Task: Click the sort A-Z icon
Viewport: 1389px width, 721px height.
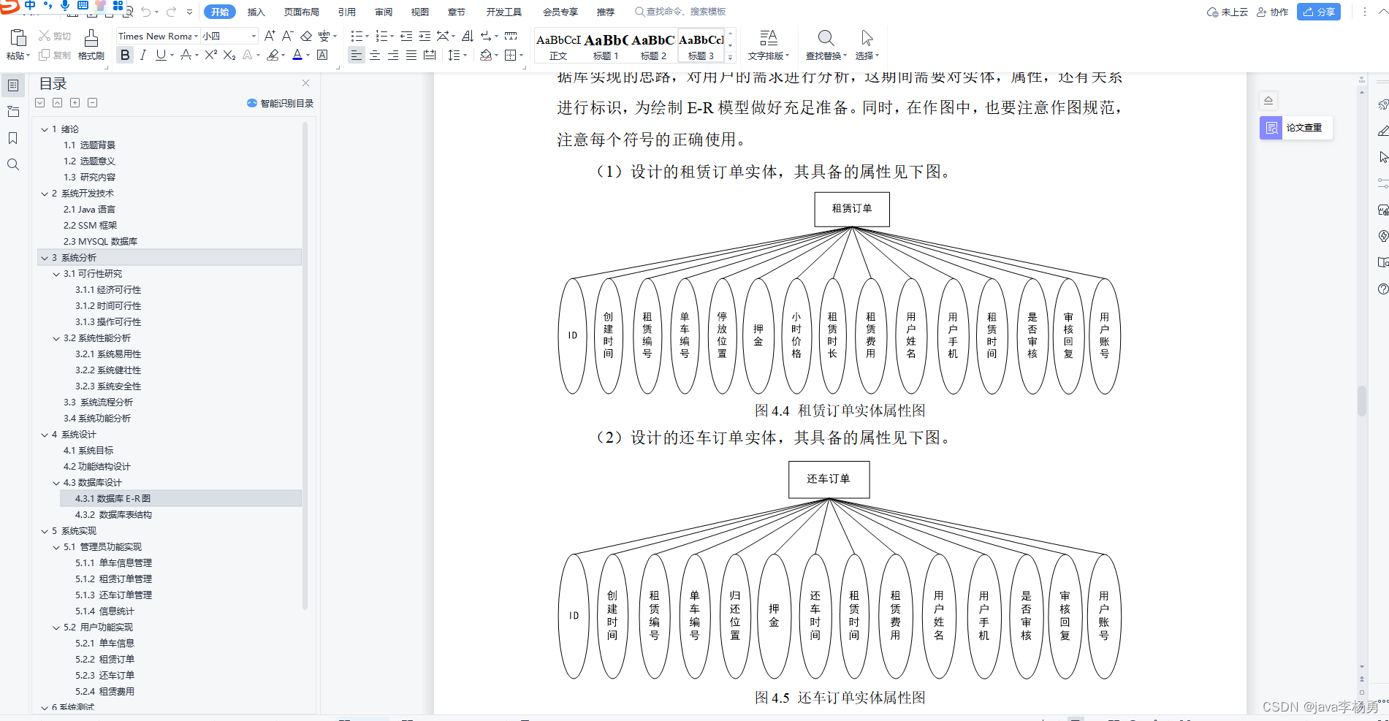Action: pyautogui.click(x=468, y=36)
